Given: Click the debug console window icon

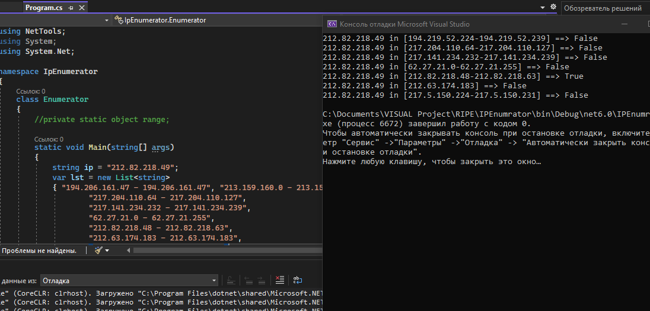Looking at the screenshot, I should pos(332,24).
